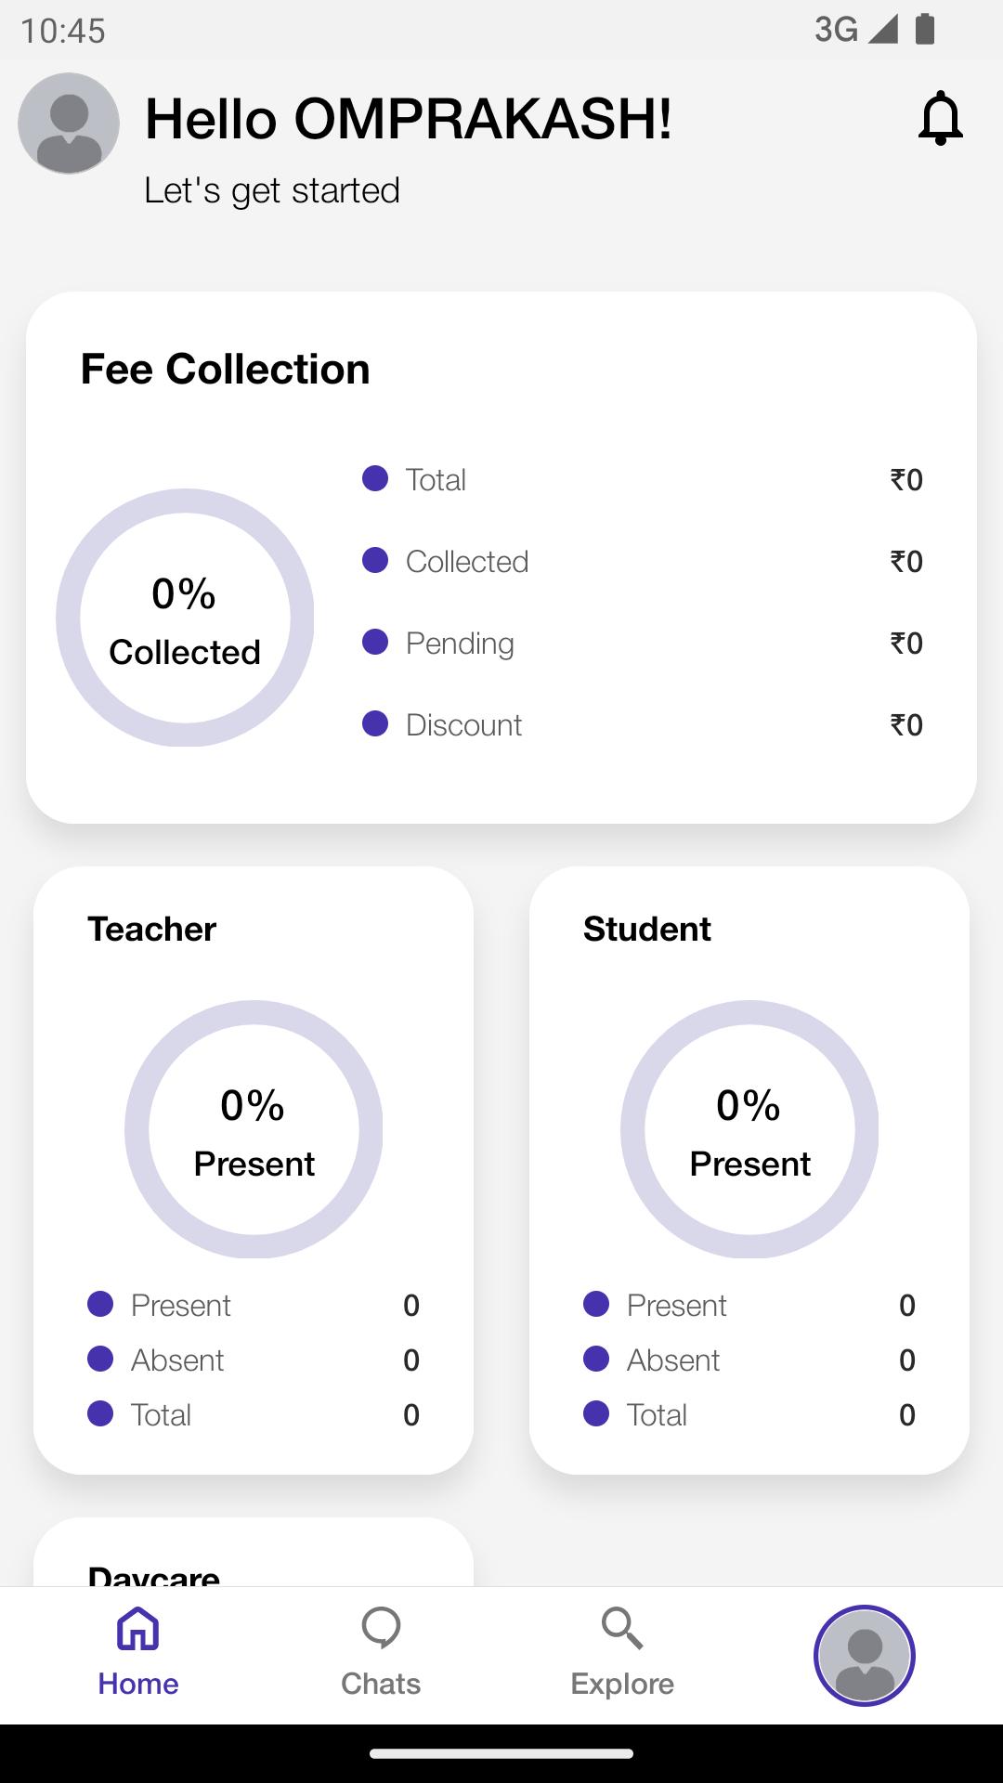Tap the Student 0% Present ring
This screenshot has width=1003, height=1783.
pyautogui.click(x=749, y=1129)
